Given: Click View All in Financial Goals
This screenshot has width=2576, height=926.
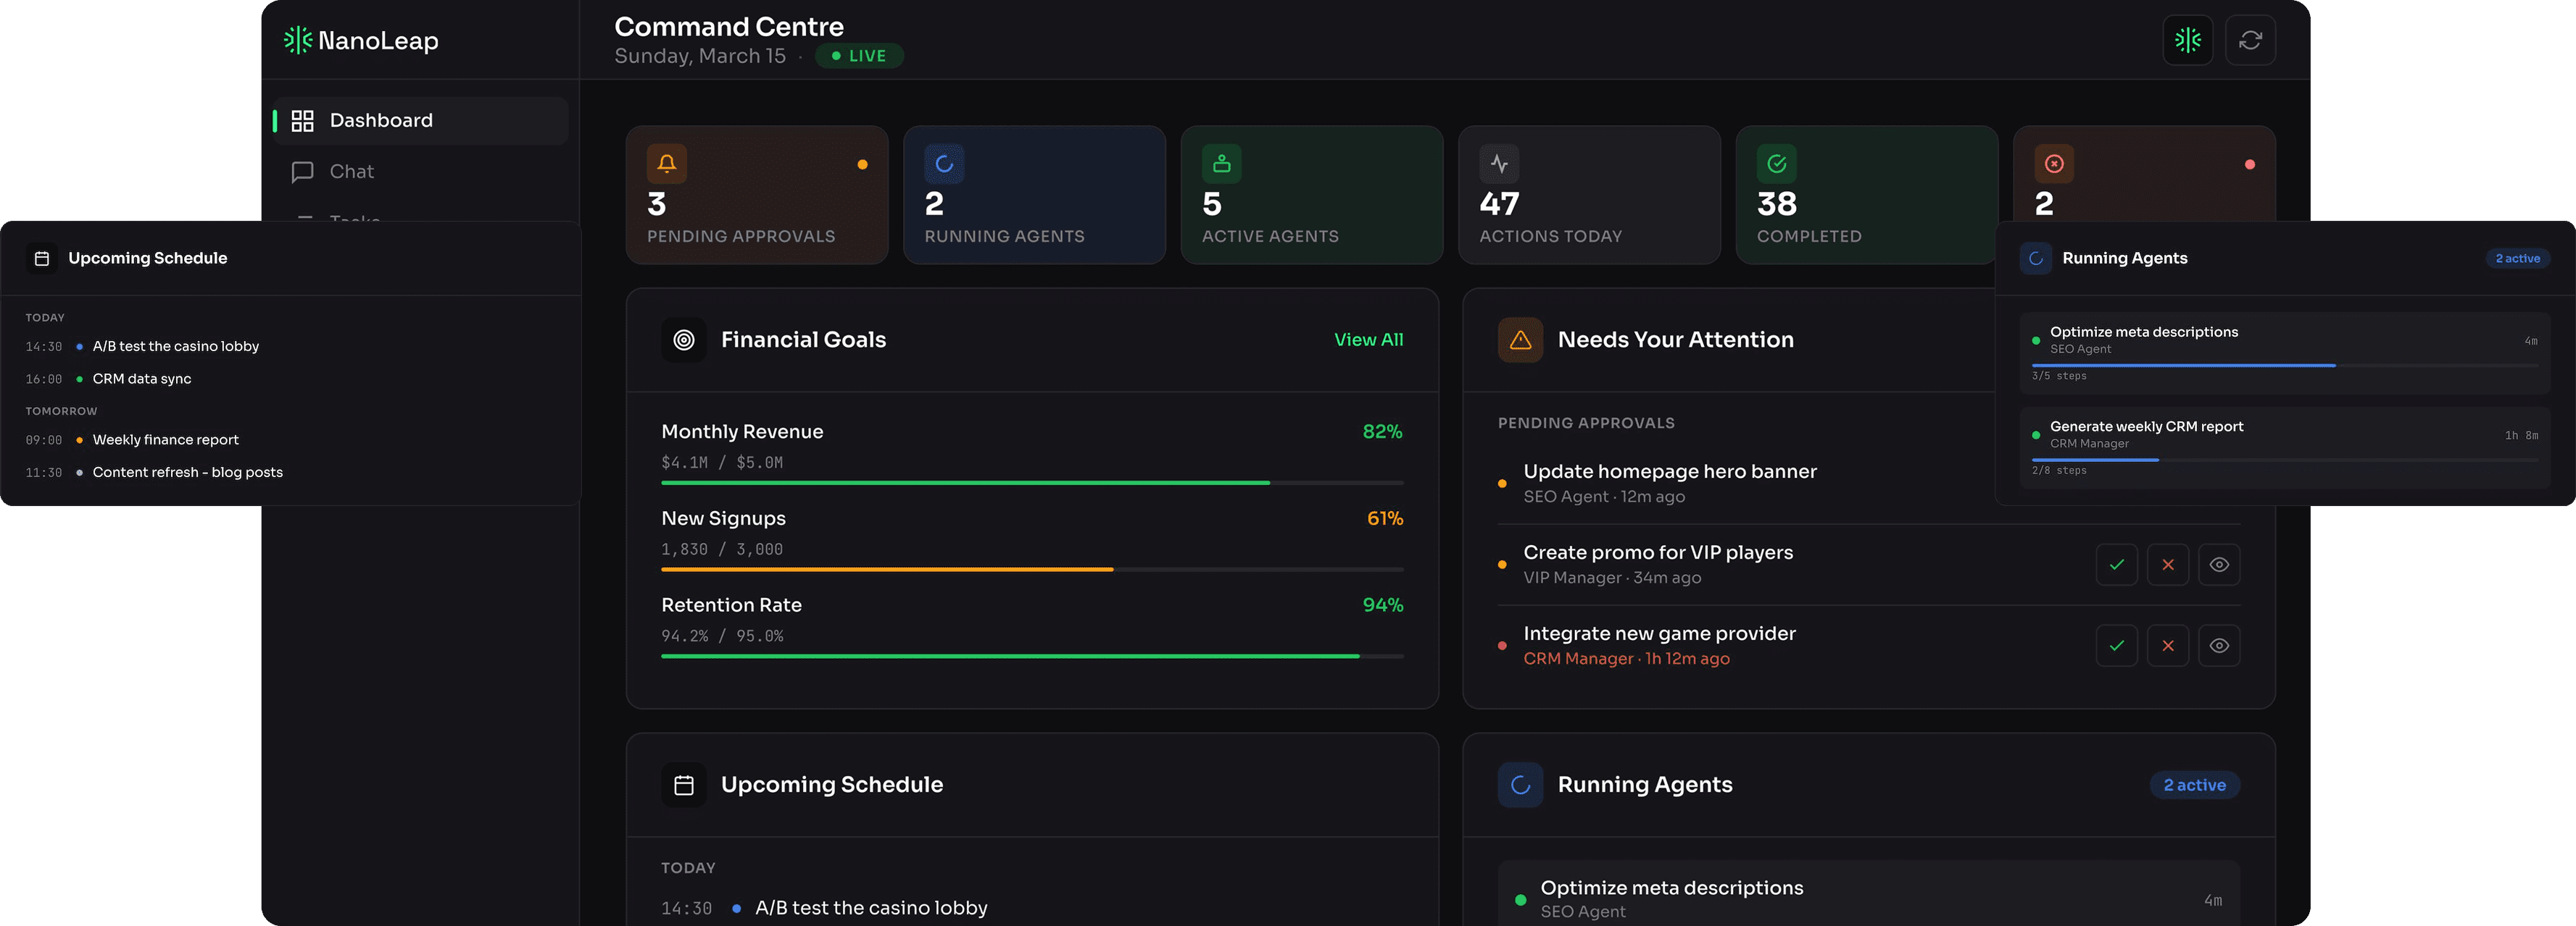Looking at the screenshot, I should [x=1368, y=340].
